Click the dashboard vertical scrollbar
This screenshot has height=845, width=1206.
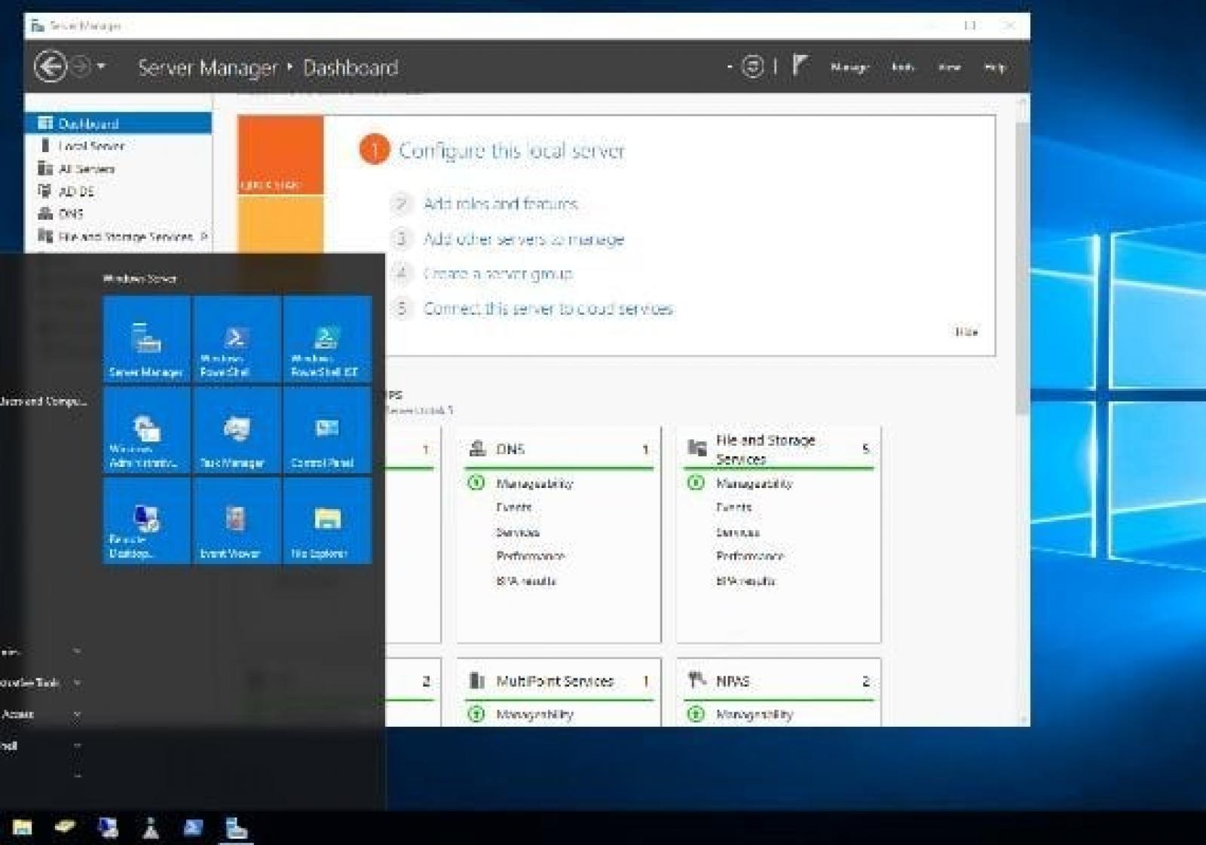point(1022,264)
